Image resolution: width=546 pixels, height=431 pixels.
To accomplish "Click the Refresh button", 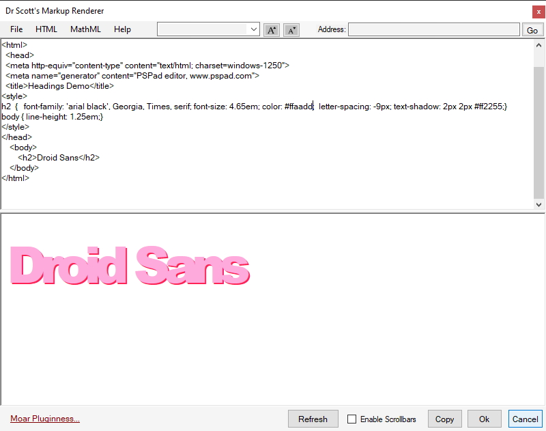I will [313, 419].
